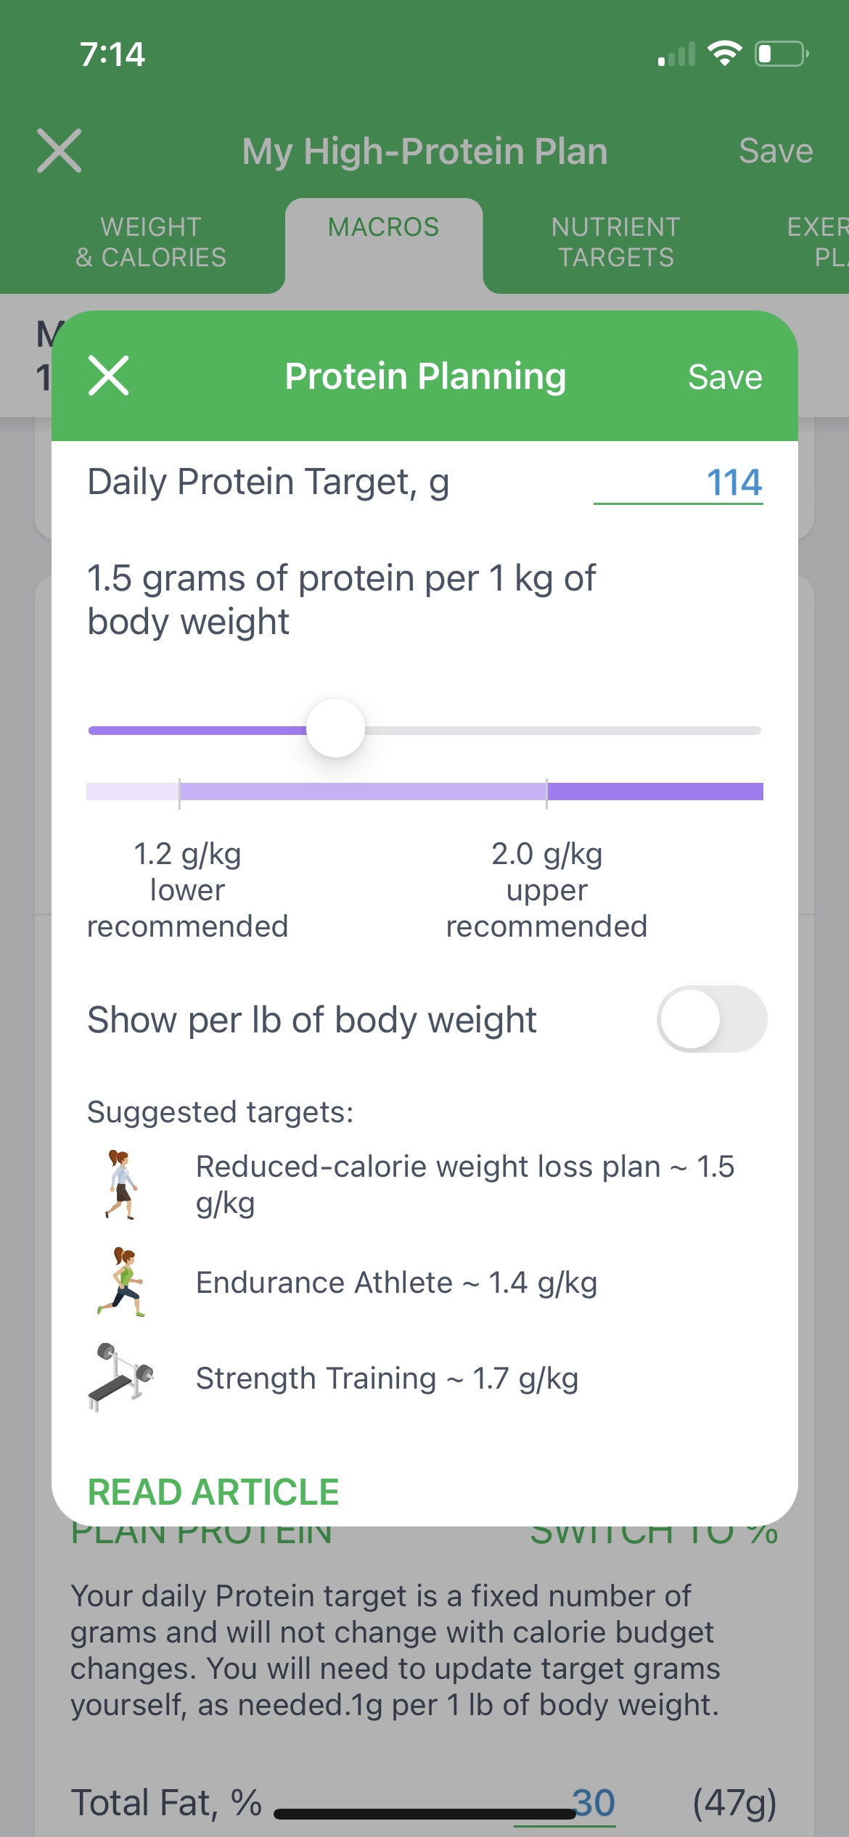Image resolution: width=849 pixels, height=1837 pixels.
Task: Switch to the Nutrient Targets tab
Action: tap(615, 242)
